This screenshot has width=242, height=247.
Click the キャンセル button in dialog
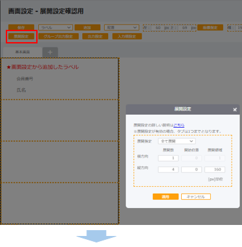pos(196,196)
